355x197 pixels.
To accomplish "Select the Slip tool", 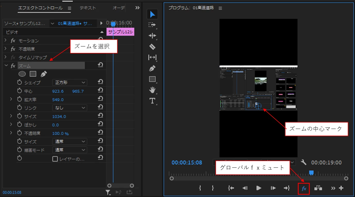I will 152,57.
